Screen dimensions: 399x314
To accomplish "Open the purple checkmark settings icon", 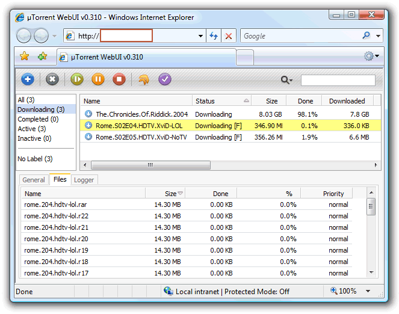I will tap(165, 79).
